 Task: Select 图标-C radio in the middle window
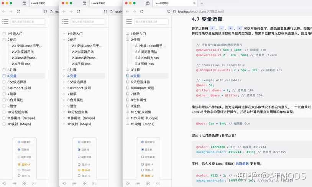(79, 176)
